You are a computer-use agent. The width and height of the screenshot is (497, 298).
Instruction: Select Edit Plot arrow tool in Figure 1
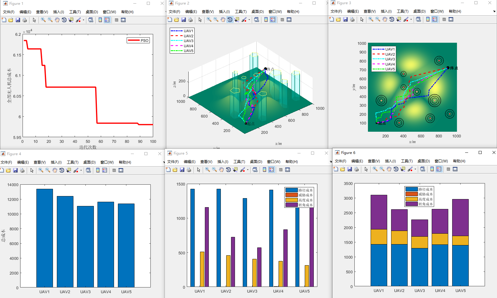point(34,20)
